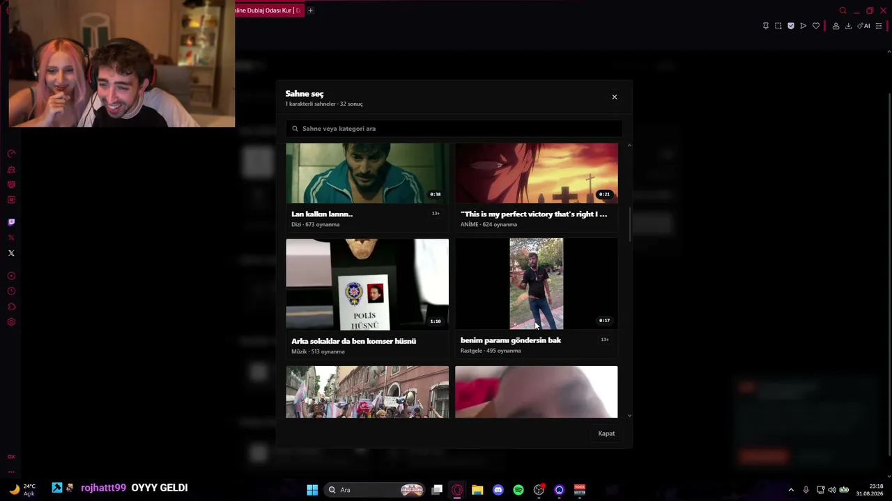The image size is (892, 501).
Task: Open Voicemeeter from the taskbar
Action: click(x=580, y=490)
